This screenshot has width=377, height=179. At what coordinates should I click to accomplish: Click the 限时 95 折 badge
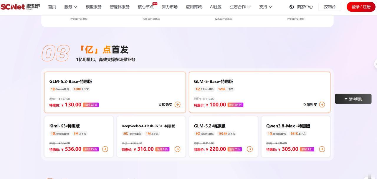pos(91,149)
